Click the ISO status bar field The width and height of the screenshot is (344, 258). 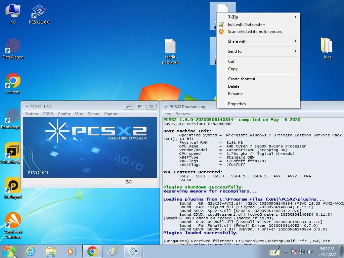point(140,182)
